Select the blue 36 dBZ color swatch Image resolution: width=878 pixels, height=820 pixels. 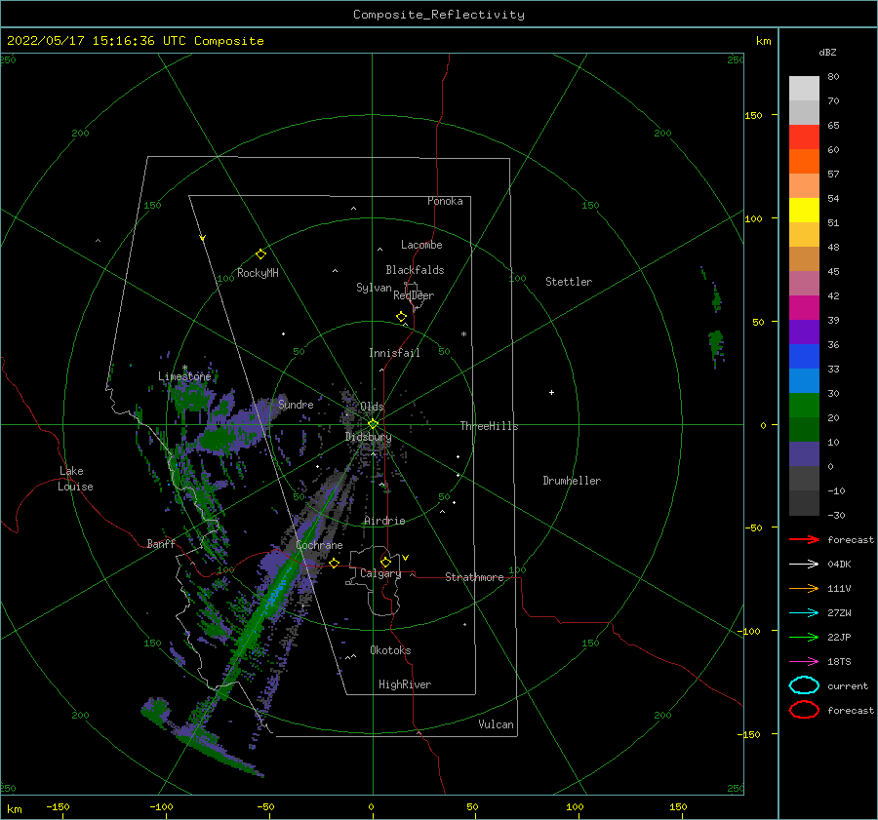[804, 357]
